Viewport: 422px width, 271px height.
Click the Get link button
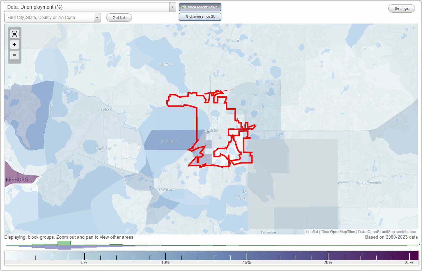point(119,18)
